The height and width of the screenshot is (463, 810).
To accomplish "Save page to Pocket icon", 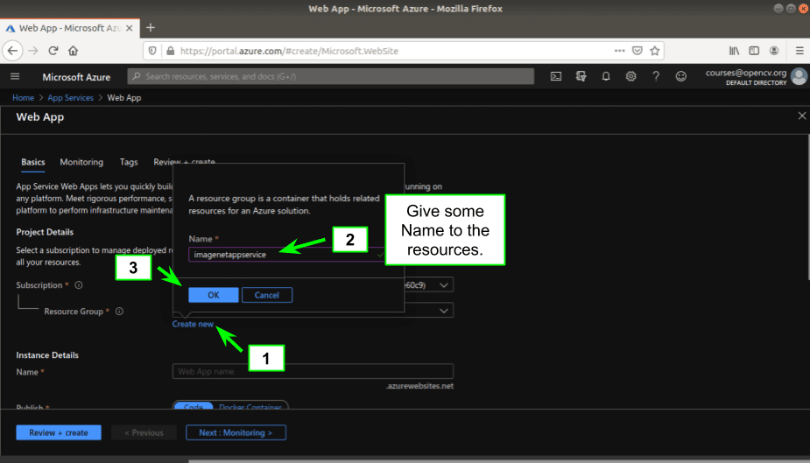I will (x=637, y=51).
